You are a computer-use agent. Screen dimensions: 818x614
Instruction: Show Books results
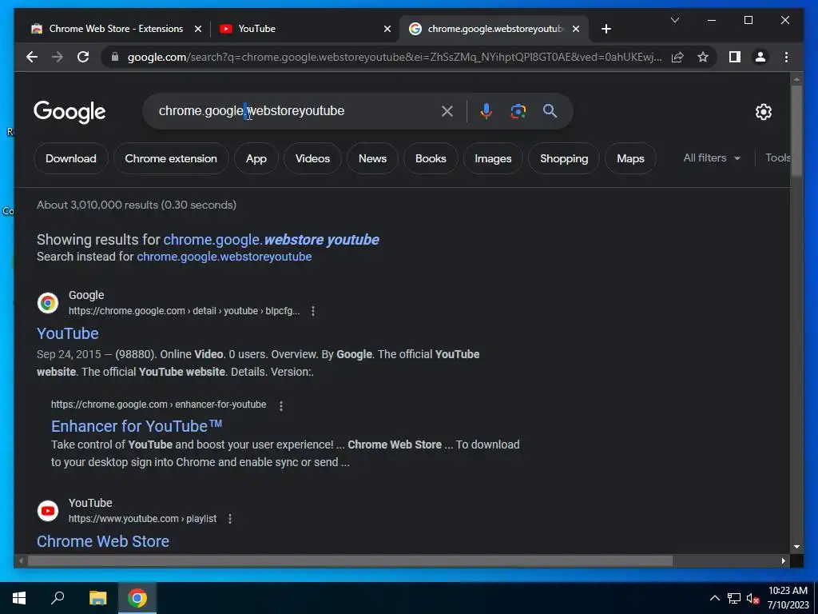(x=431, y=159)
